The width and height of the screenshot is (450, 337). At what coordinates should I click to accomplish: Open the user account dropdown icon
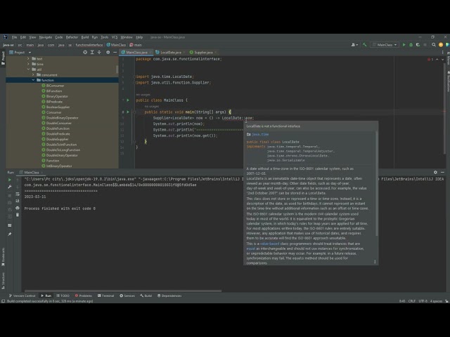[x=354, y=45]
